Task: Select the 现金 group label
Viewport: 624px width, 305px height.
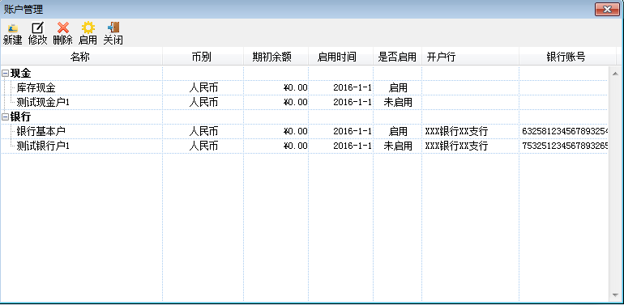Action: (x=21, y=73)
